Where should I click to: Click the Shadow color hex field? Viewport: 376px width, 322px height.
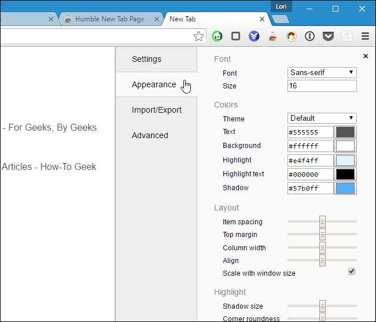[x=311, y=188]
